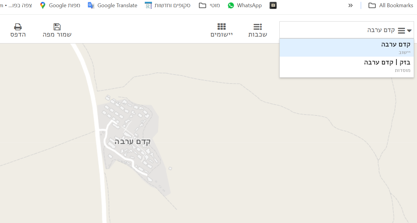
Task: Show hidden bookmarks via the double-chevron
Action: [x=351, y=5]
